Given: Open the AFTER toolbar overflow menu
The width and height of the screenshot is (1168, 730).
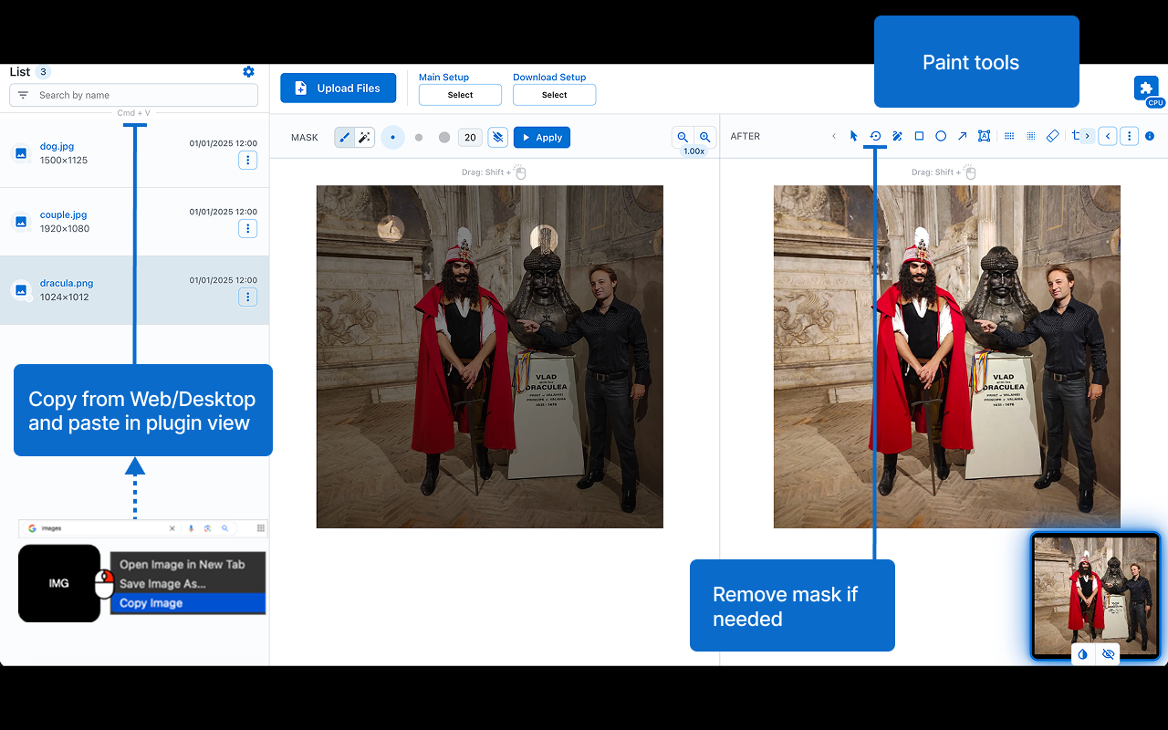Looking at the screenshot, I should 1129,136.
